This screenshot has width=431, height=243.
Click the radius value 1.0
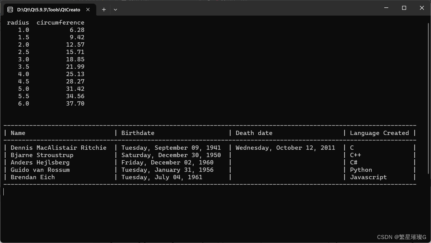(23, 30)
